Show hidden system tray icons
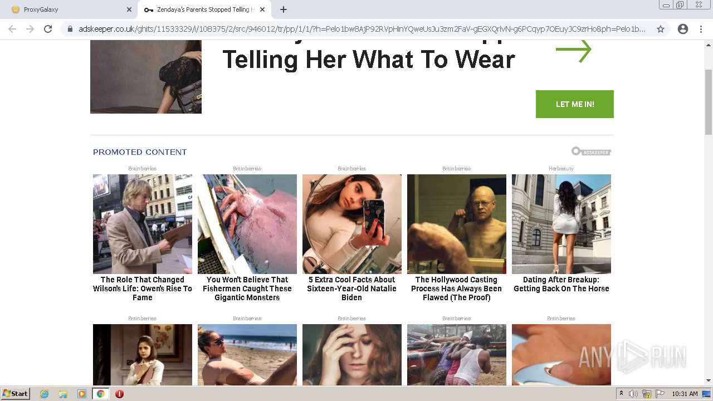This screenshot has height=401, width=713. (622, 394)
